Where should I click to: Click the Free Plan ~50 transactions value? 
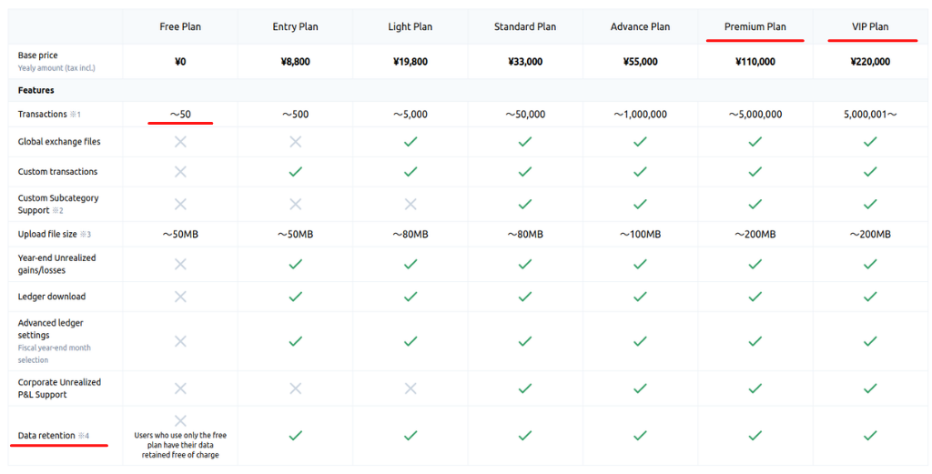tap(180, 114)
